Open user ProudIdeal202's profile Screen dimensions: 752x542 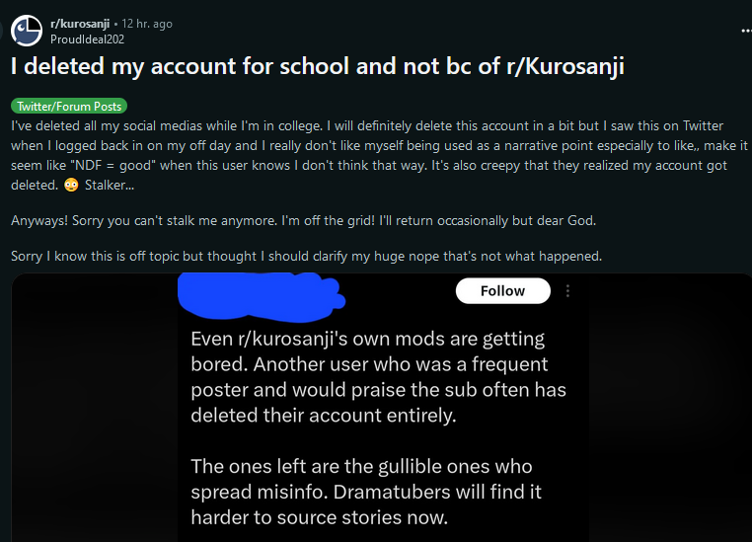click(87, 39)
